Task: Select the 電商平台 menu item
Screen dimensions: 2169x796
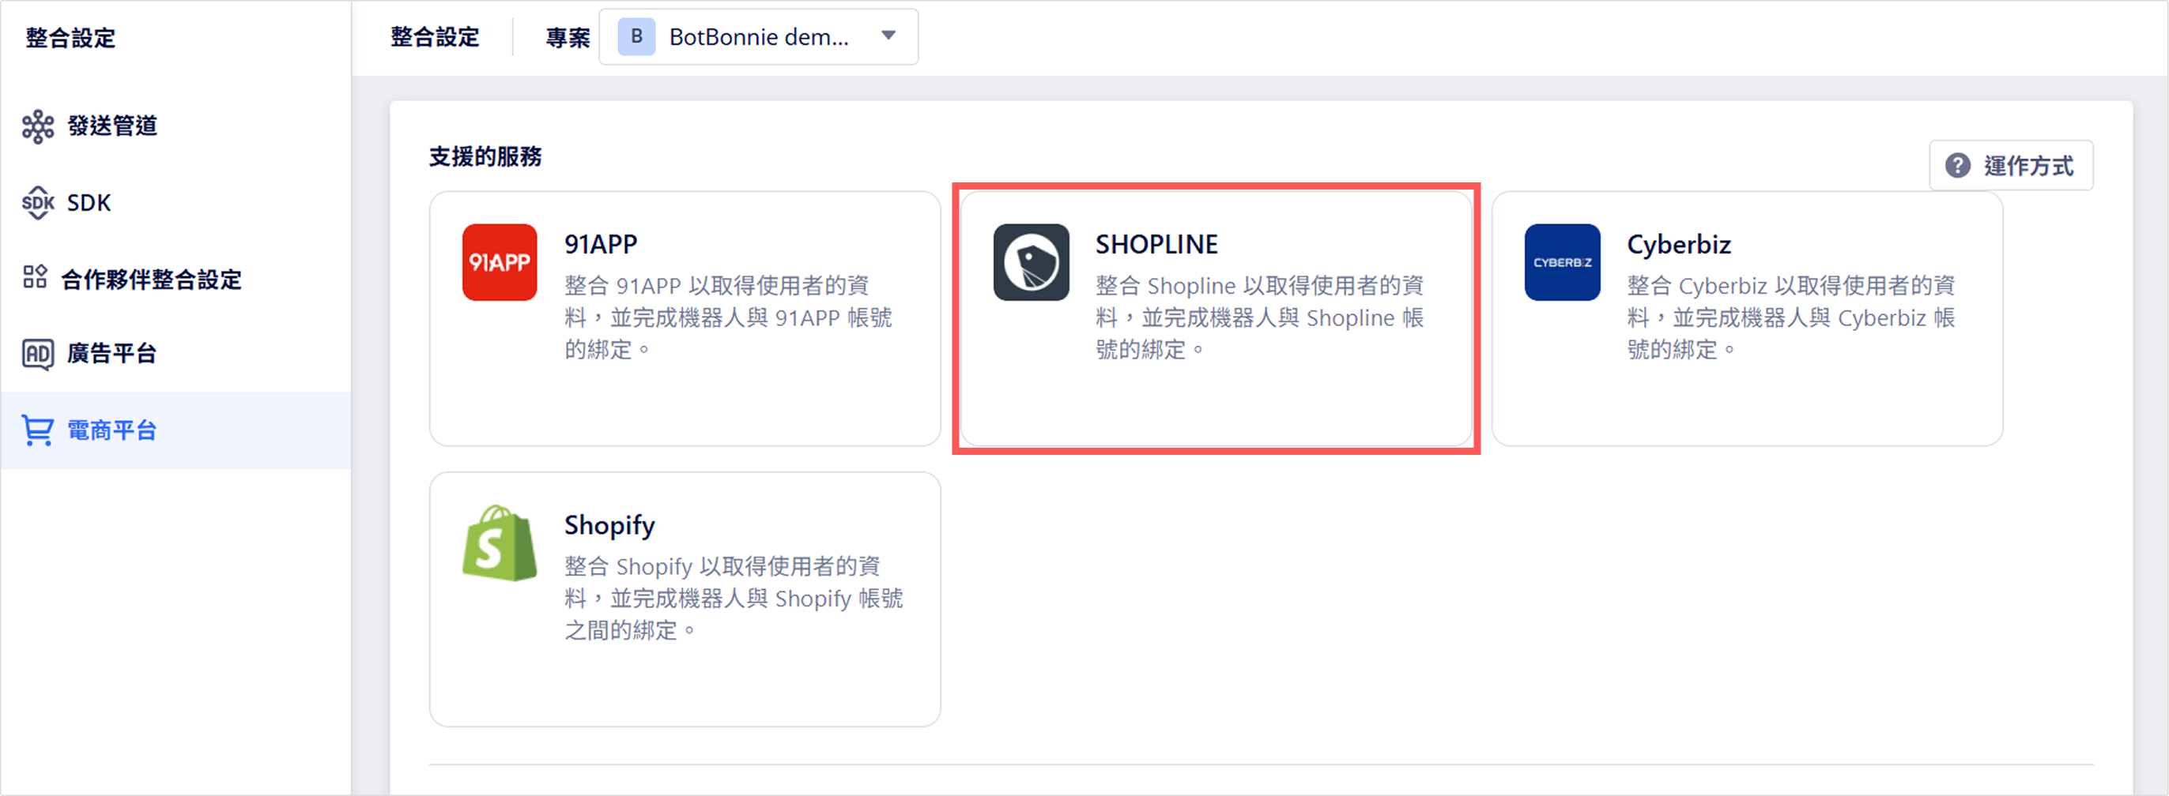Action: pos(175,430)
